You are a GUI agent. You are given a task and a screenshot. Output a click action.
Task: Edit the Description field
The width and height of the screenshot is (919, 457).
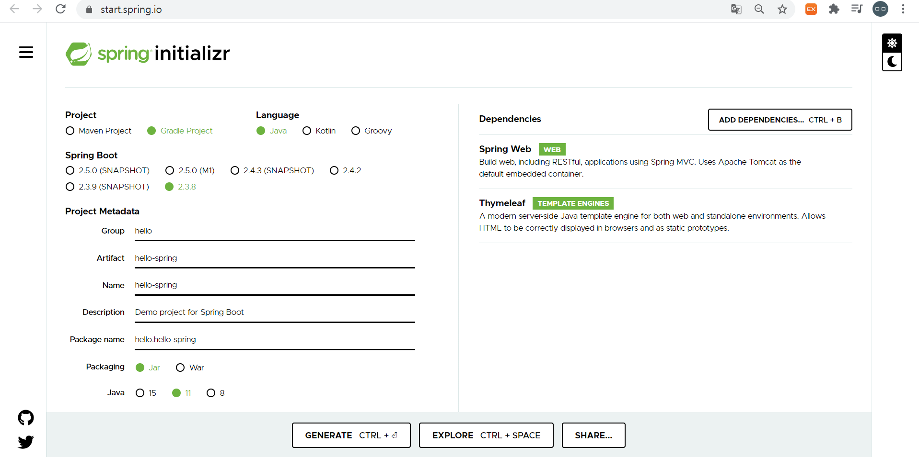tap(275, 312)
